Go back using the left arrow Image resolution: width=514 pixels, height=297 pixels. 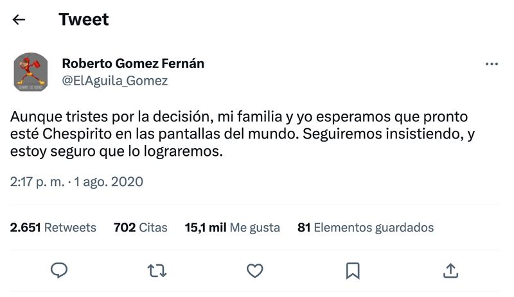19,19
